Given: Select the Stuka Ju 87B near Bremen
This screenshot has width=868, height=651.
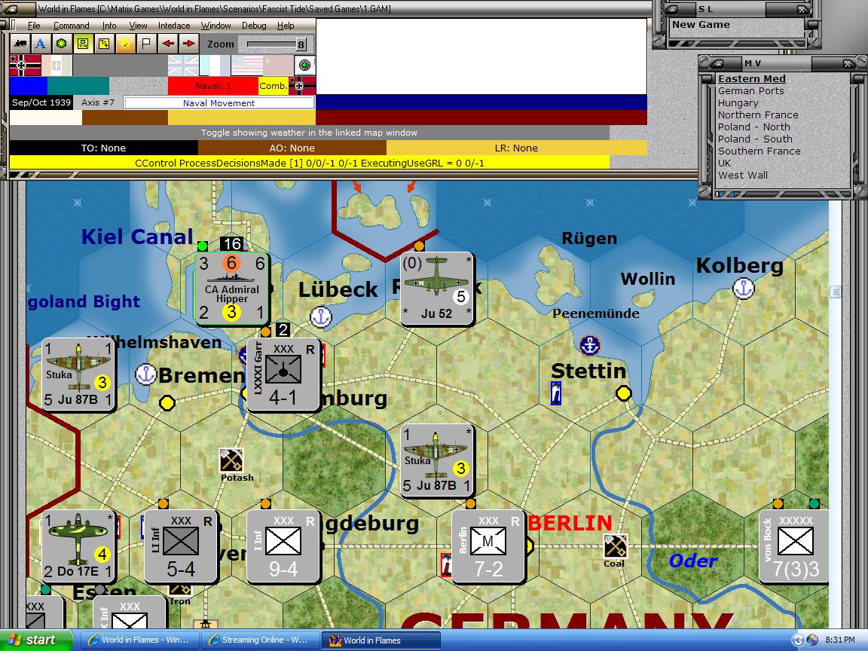Looking at the screenshot, I should (x=78, y=374).
